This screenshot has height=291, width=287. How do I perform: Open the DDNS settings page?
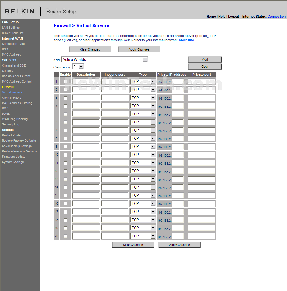click(x=6, y=114)
